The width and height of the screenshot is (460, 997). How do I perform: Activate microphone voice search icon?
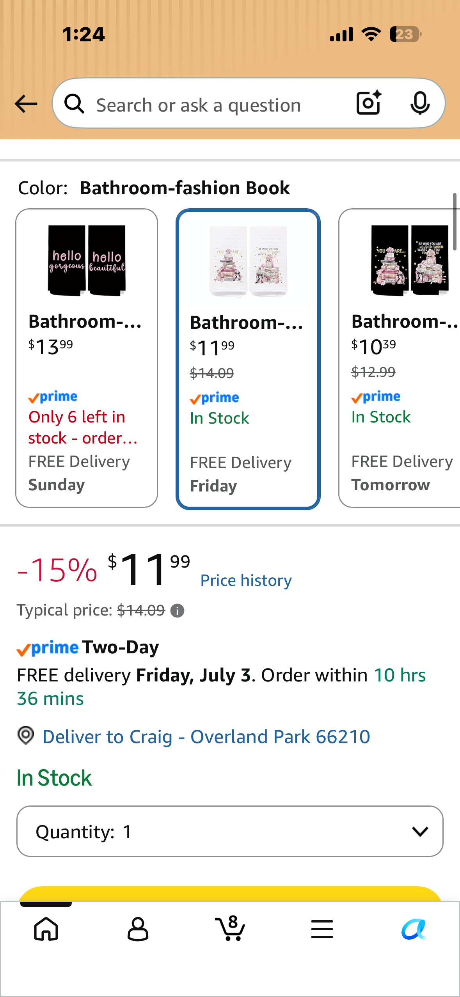pyautogui.click(x=420, y=103)
